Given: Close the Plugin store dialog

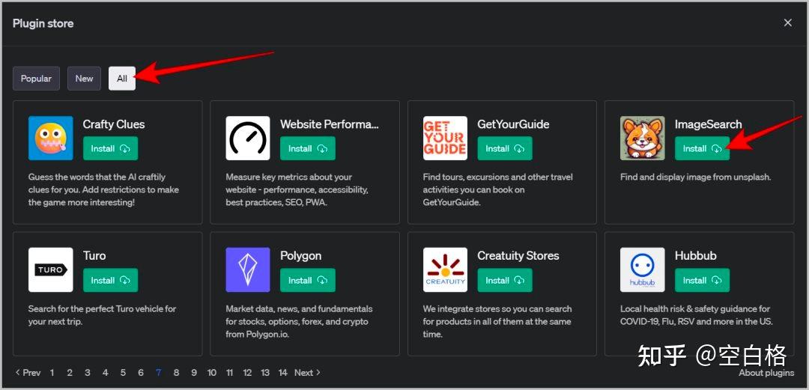Looking at the screenshot, I should [787, 23].
